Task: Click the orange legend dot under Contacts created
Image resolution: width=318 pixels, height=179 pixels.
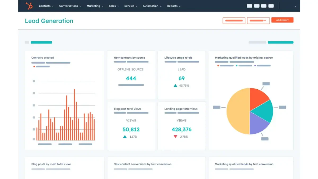Action: 34,67
